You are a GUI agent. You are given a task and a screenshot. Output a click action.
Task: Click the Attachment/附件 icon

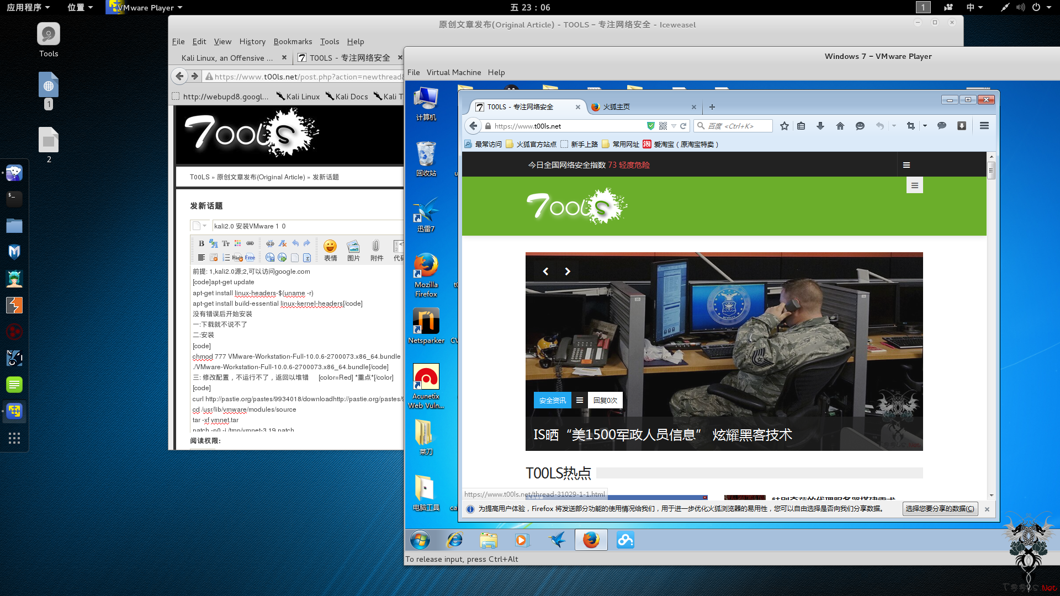377,246
